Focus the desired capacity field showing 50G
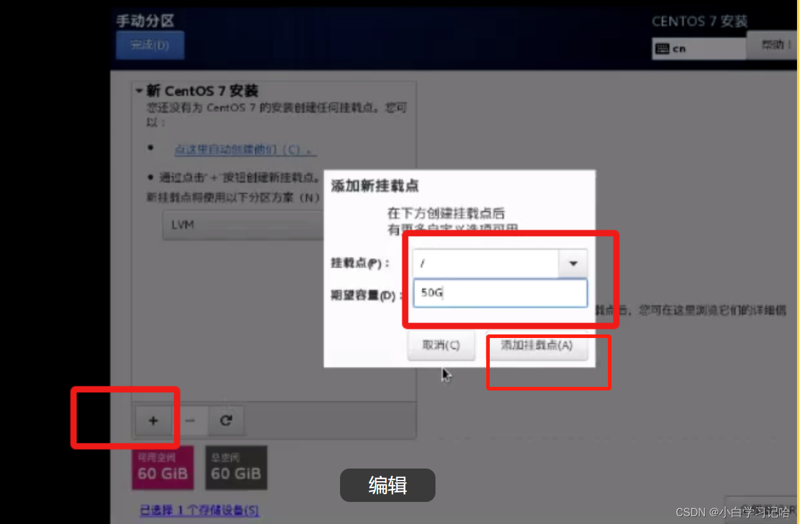Viewport: 800px width, 524px height. coord(500,293)
